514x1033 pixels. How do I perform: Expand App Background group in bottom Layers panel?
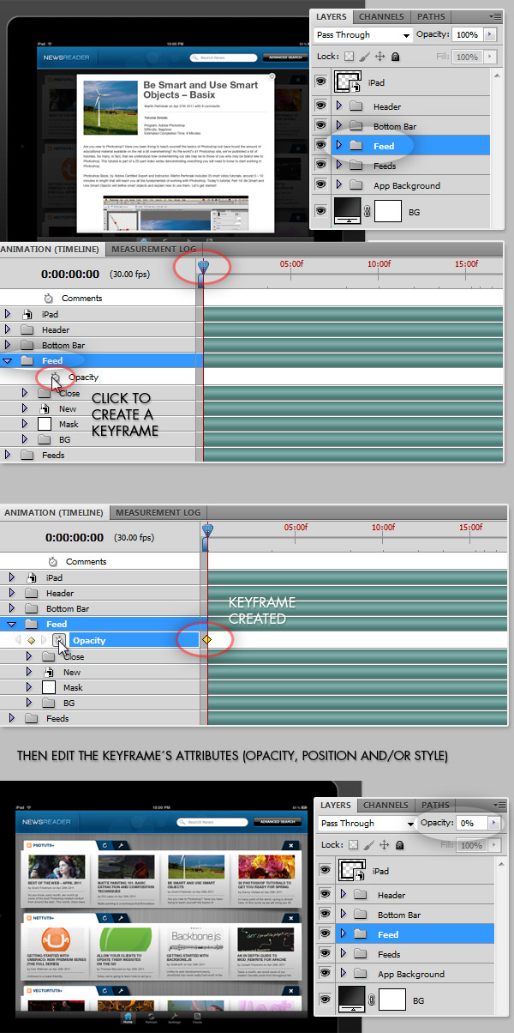(x=344, y=974)
